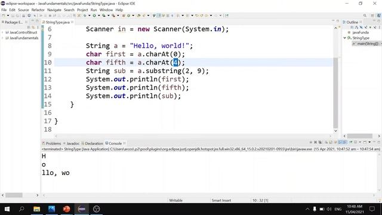
Task: Open File Explorer from the taskbar
Action: click(37, 209)
